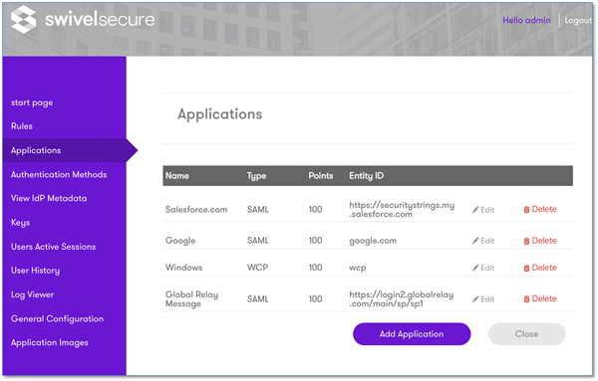The height and width of the screenshot is (381, 598).
Task: Go to Authentication Methods in sidebar
Action: click(x=59, y=175)
